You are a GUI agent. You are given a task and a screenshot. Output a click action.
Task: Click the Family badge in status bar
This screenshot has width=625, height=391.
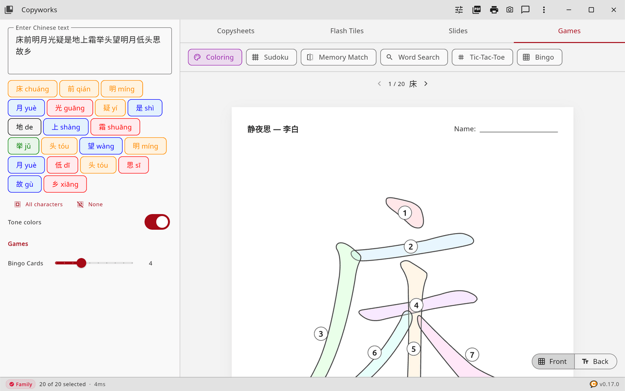[x=21, y=384]
